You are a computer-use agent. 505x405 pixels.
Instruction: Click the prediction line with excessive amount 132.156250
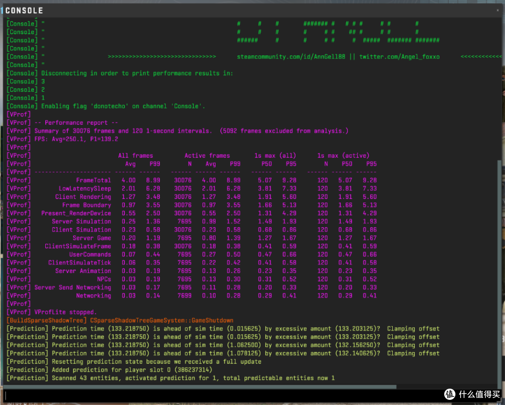(x=223, y=345)
